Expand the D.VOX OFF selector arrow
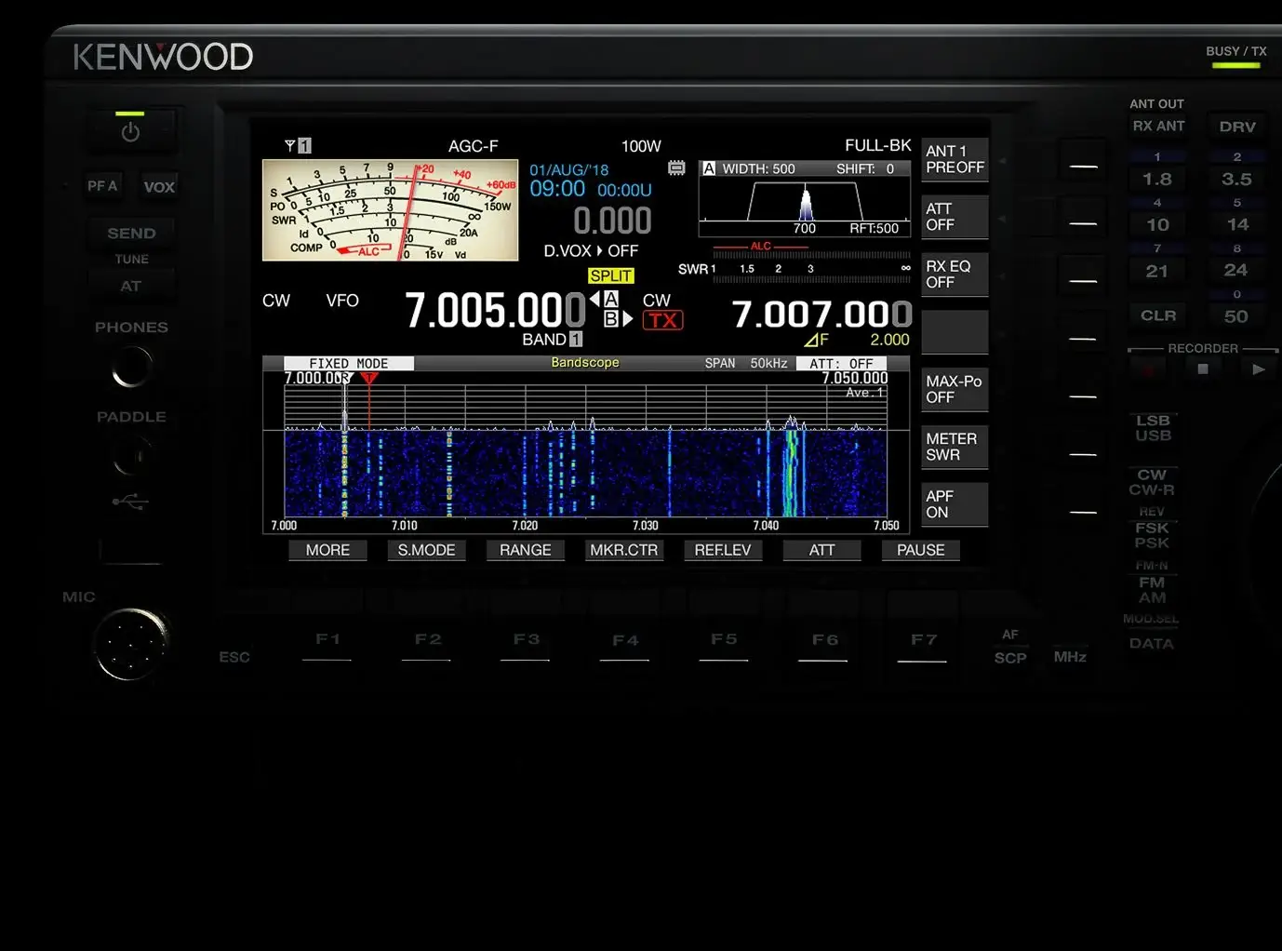Screen dimensions: 1282x951 click(x=599, y=251)
